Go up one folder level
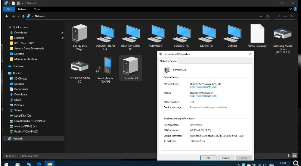 (x=23, y=16)
